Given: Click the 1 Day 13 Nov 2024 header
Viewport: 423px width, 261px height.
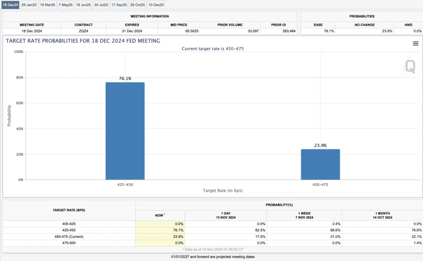Looking at the screenshot, I should (x=226, y=215).
